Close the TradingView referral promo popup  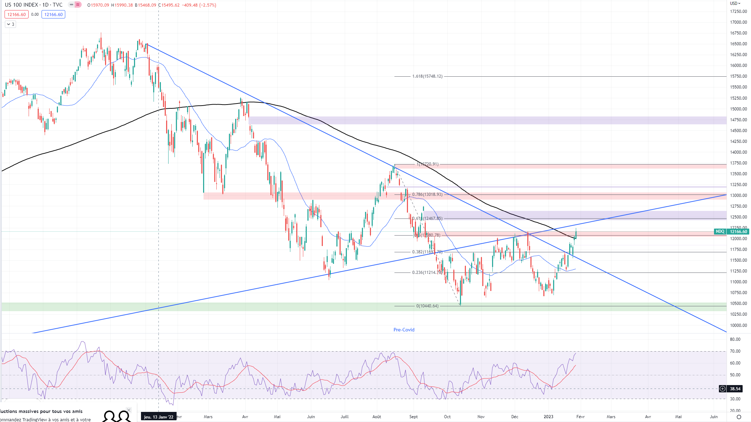(129, 410)
